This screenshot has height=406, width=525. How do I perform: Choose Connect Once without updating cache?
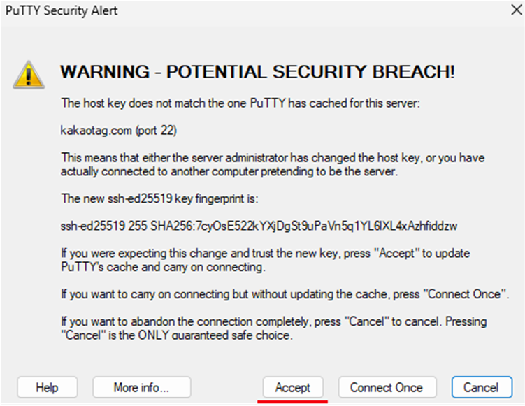coord(387,387)
